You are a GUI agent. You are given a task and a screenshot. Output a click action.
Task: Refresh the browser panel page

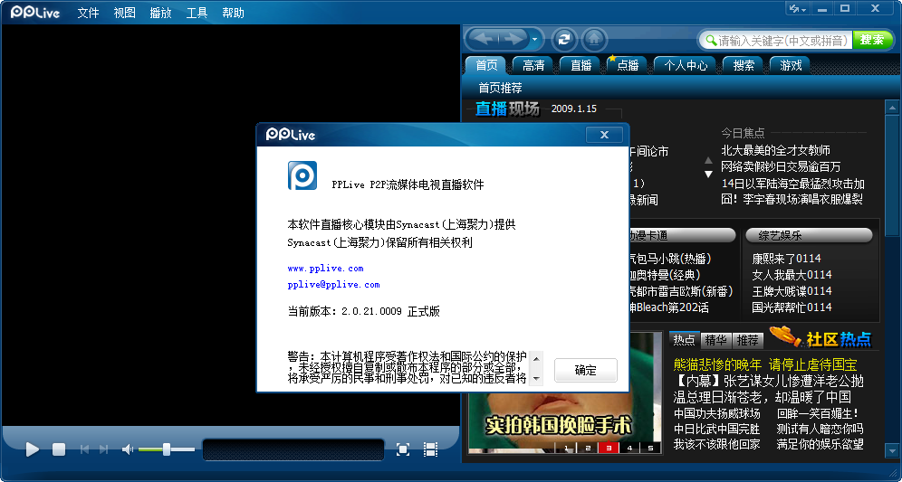[x=564, y=39]
